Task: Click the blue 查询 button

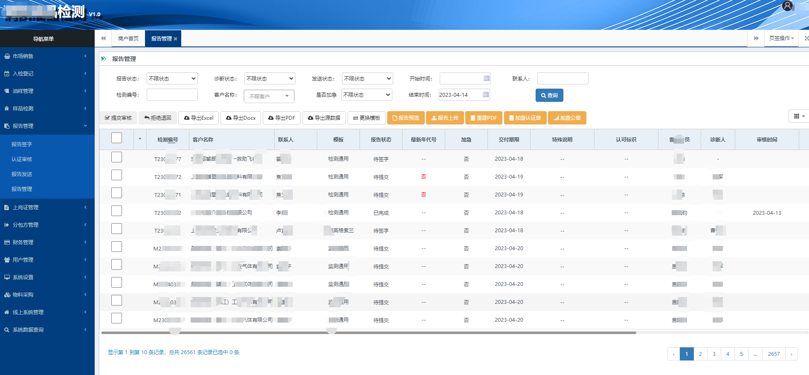Action: tap(549, 95)
